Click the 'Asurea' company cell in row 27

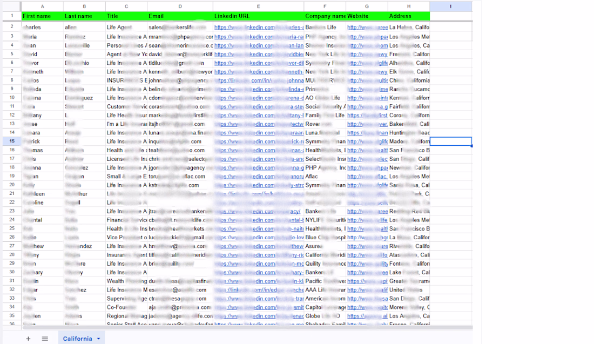click(x=325, y=246)
